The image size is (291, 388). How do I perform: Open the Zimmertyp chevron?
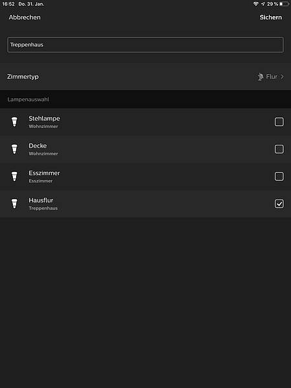[282, 77]
